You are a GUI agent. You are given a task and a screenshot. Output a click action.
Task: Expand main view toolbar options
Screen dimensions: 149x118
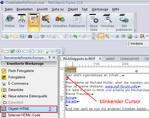point(135,31)
